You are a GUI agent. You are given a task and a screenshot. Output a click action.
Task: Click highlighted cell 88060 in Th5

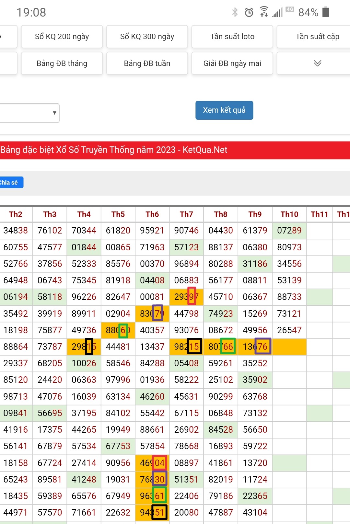pyautogui.click(x=118, y=330)
